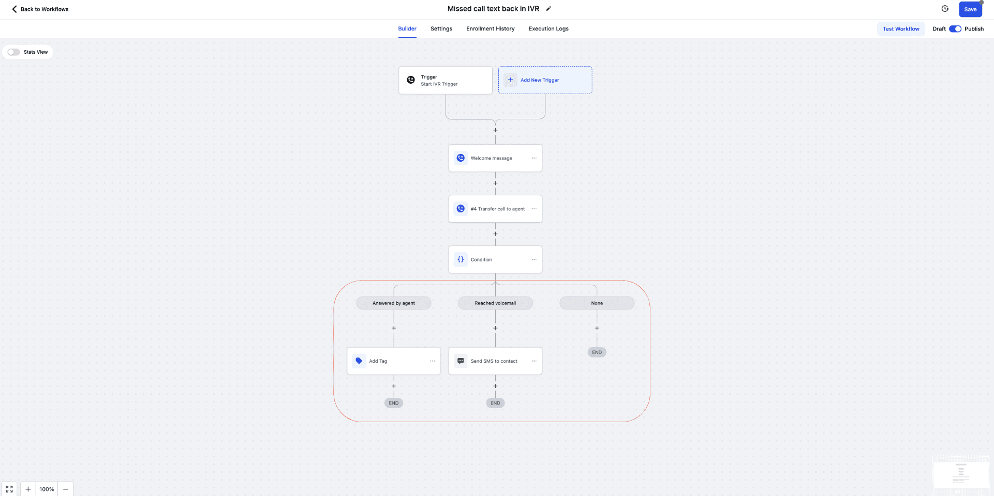
Task: Click the Test Workflow button
Action: click(901, 29)
